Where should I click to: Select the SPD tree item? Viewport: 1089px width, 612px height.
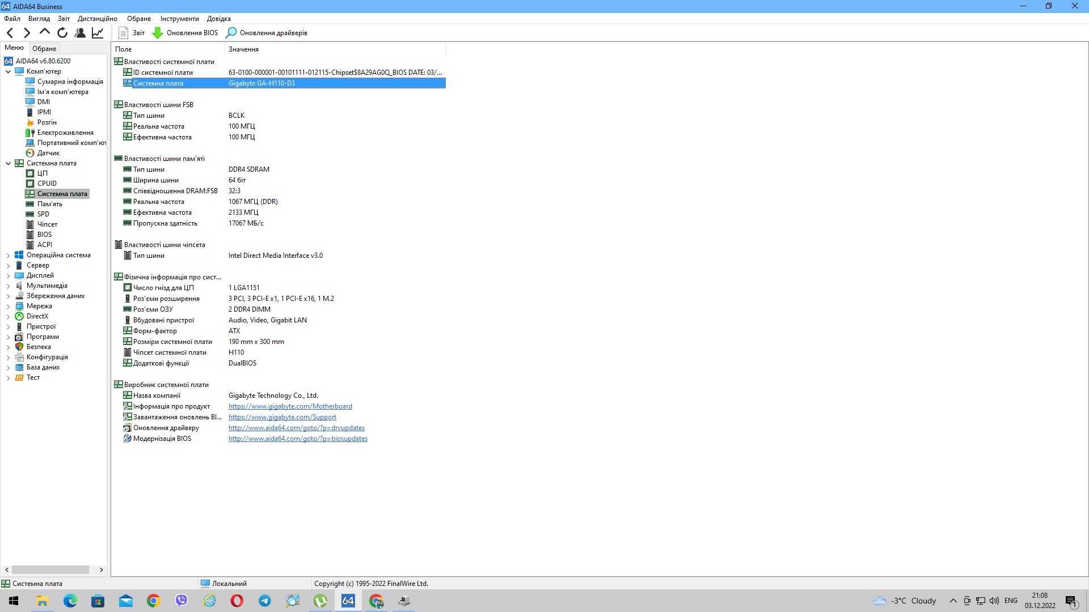pyautogui.click(x=43, y=214)
